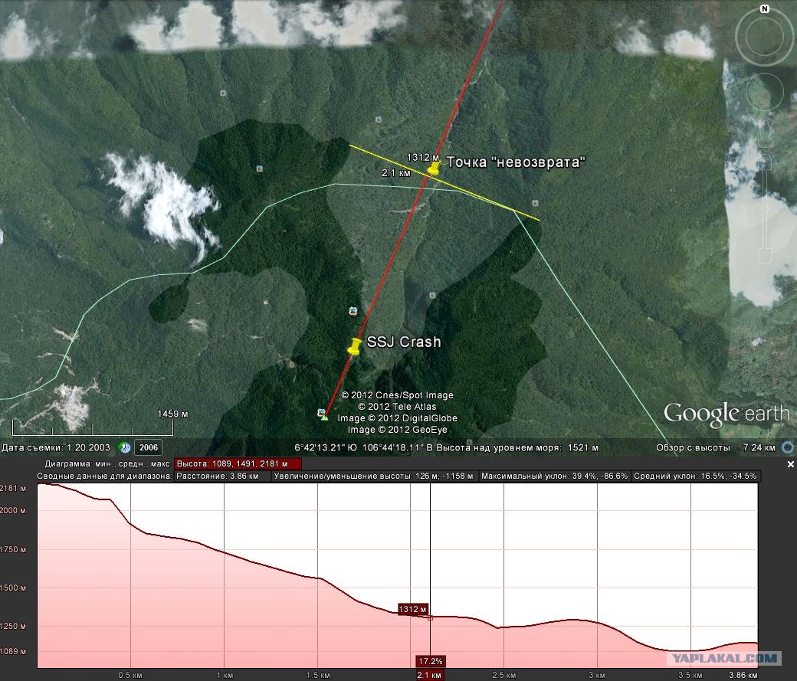This screenshot has height=681, width=797.
Task: Click the 'SSJ Crash' label text
Action: click(x=404, y=342)
